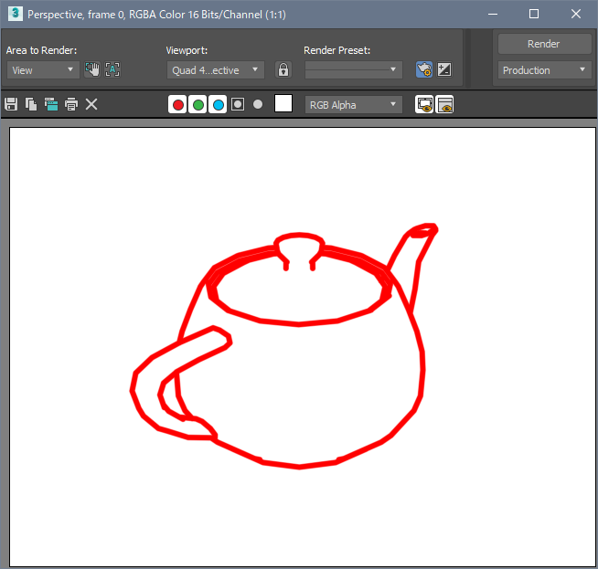This screenshot has width=598, height=569.
Task: Open the Environment and Effects dialog icon
Action: (444, 69)
